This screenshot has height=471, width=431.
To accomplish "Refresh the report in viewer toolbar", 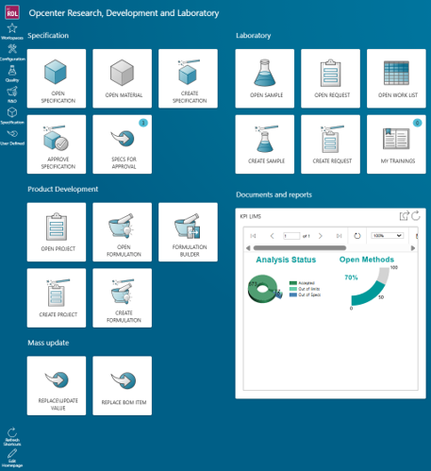I will pyautogui.click(x=357, y=236).
